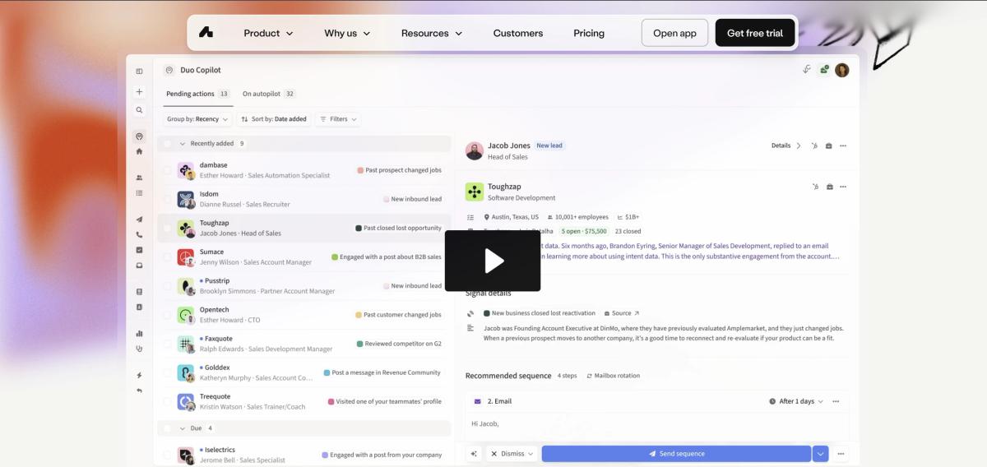The height and width of the screenshot is (467, 987).
Task: Open the arrow dropdown next to Send sequence
Action: [x=820, y=454]
